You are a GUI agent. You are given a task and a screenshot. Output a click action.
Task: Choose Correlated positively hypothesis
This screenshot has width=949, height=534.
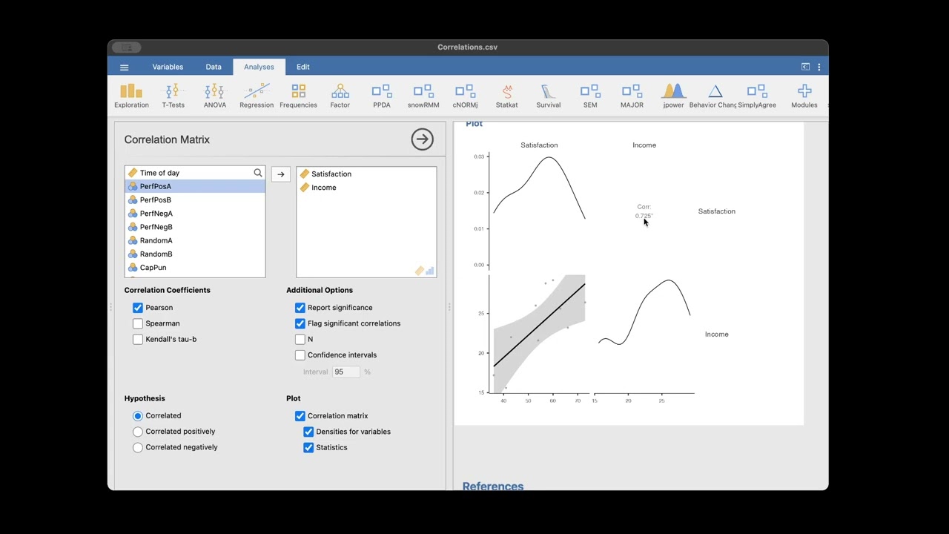[138, 432]
